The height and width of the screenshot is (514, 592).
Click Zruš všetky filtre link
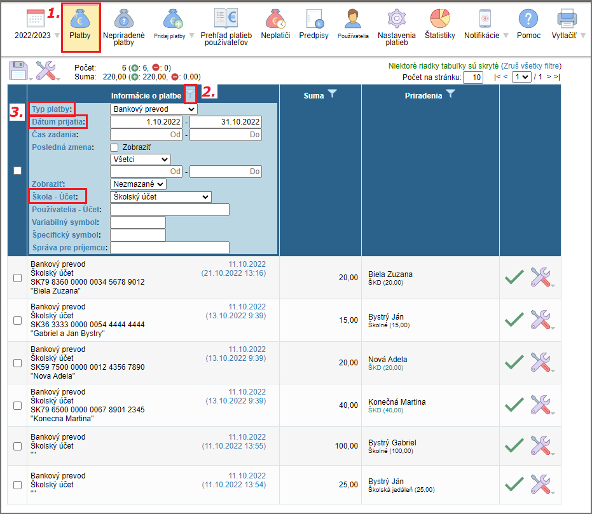coord(531,66)
